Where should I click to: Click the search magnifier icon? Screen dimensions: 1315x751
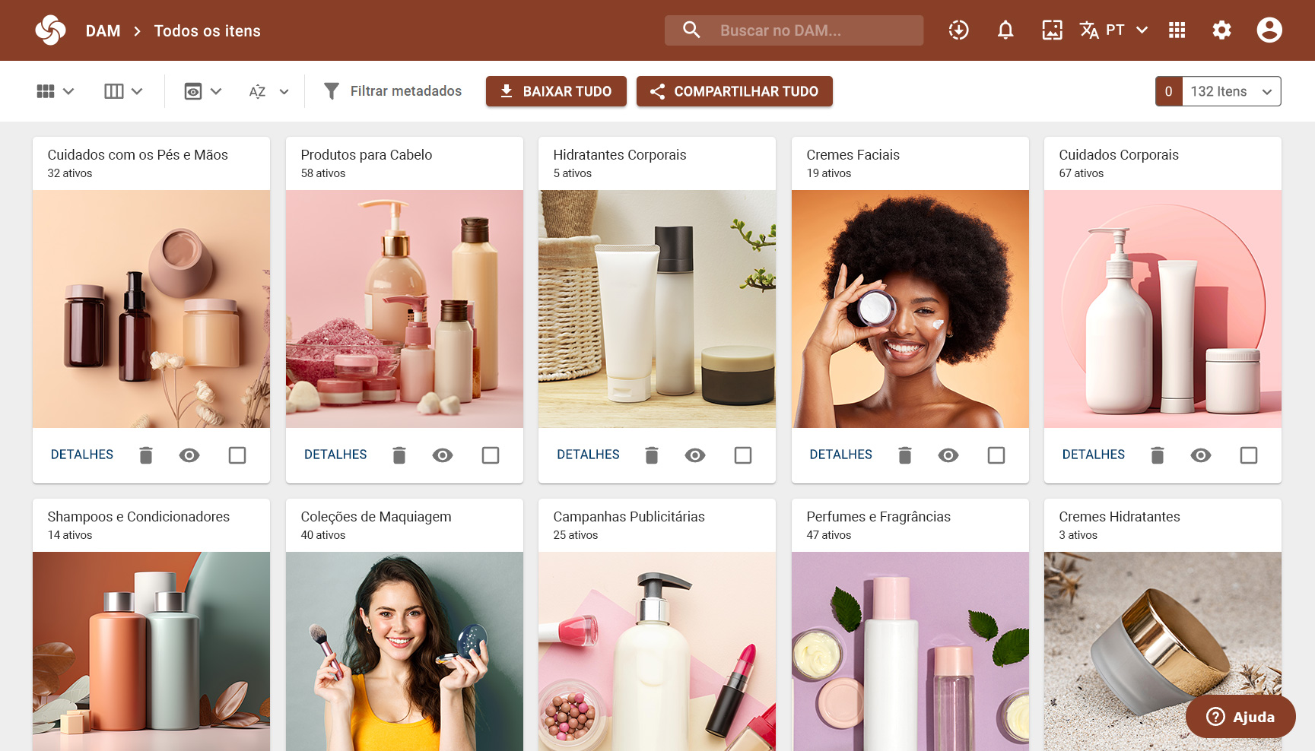(691, 30)
